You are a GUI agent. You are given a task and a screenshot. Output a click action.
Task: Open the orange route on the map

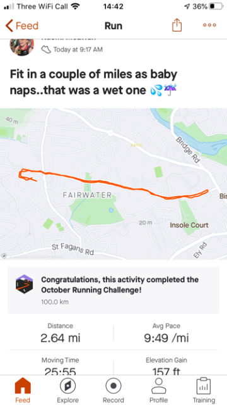pyautogui.click(x=113, y=185)
